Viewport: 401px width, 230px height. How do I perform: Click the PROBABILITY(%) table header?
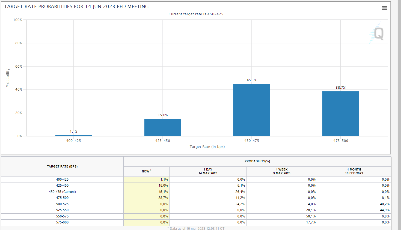click(257, 161)
